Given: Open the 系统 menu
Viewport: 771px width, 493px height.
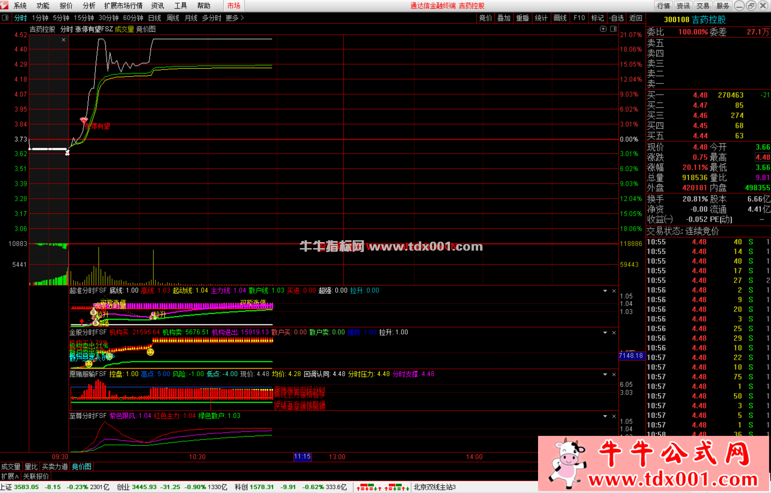Looking at the screenshot, I should click(20, 5).
